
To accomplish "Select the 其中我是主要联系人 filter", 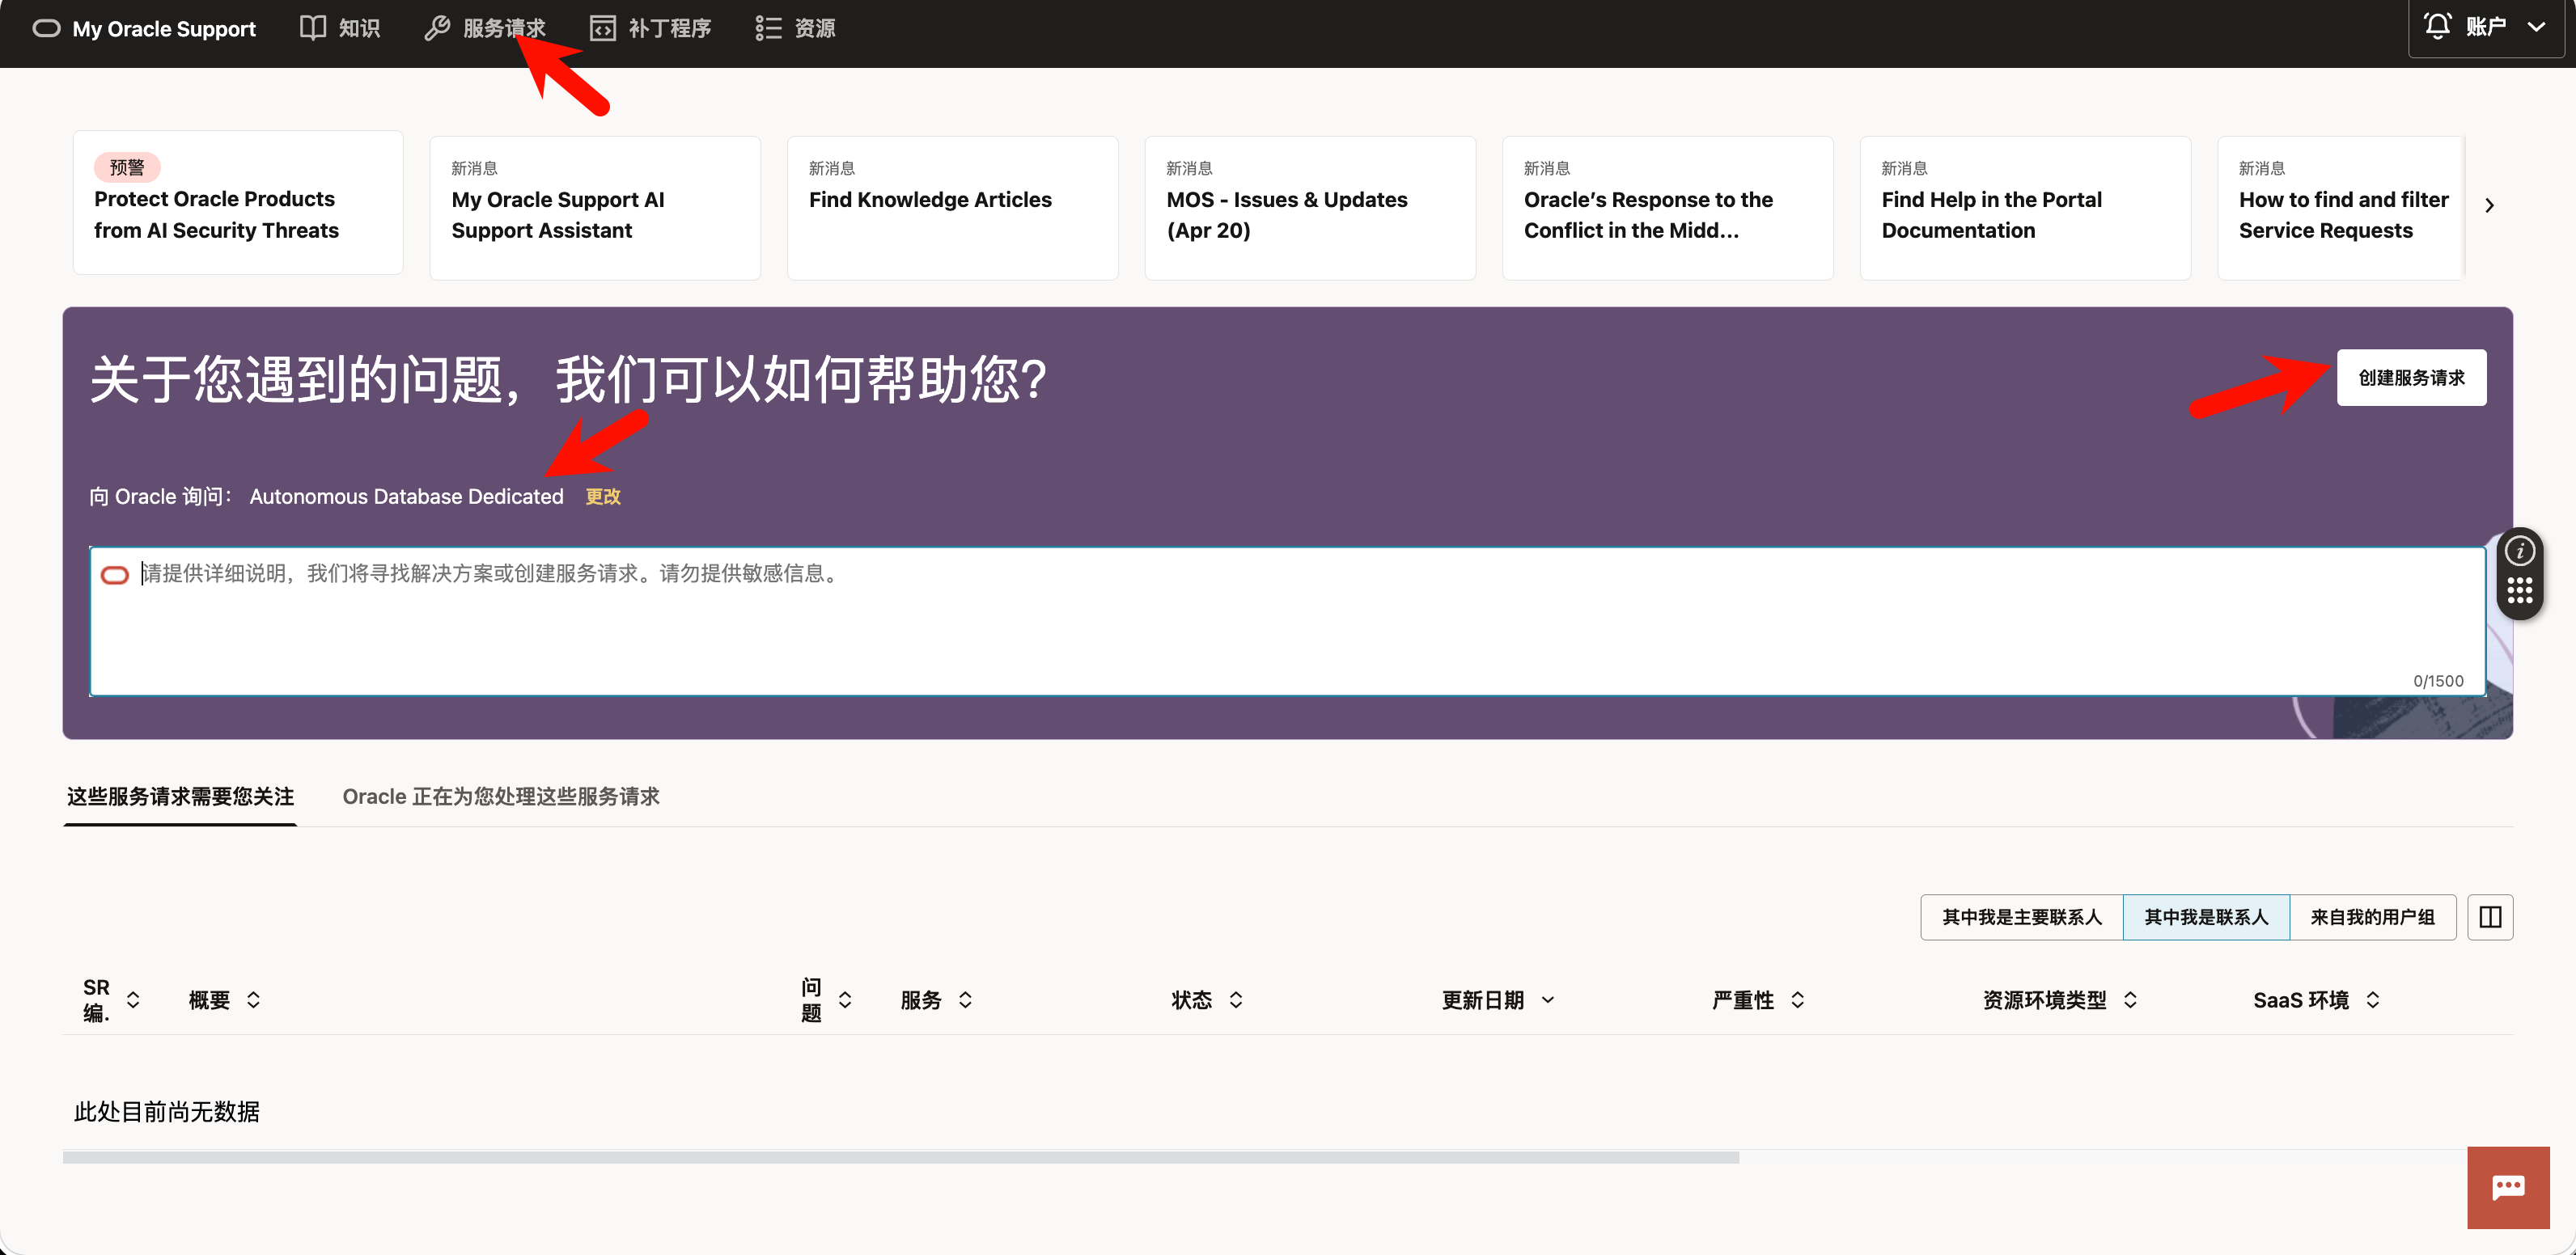I will (2021, 917).
